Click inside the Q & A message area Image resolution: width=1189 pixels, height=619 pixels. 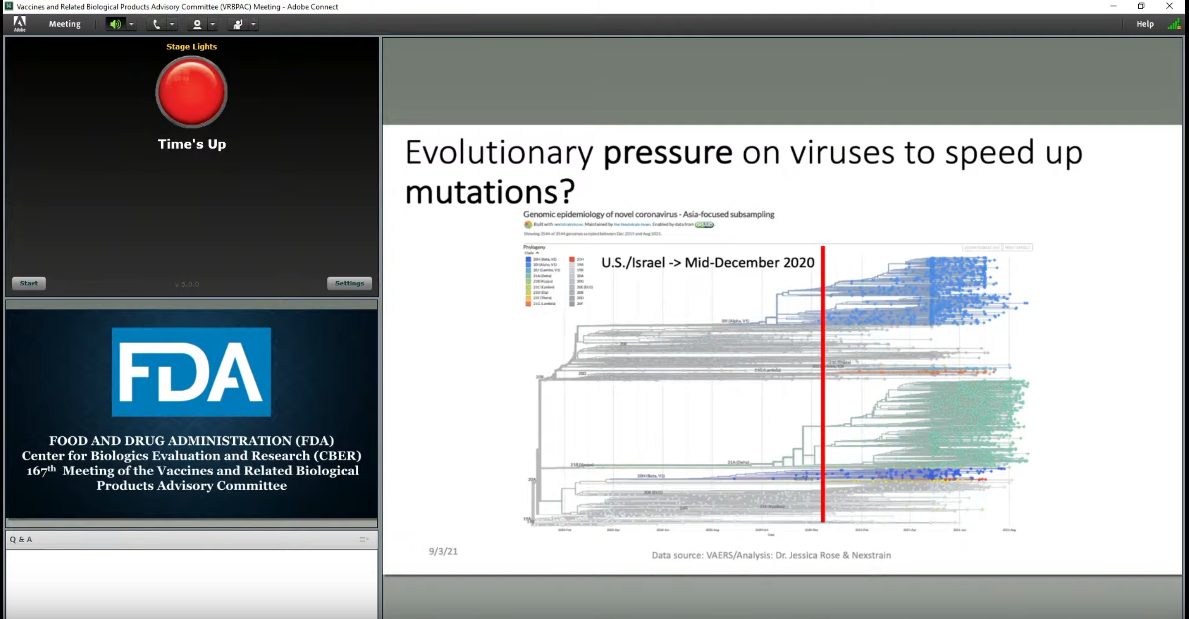point(191,584)
